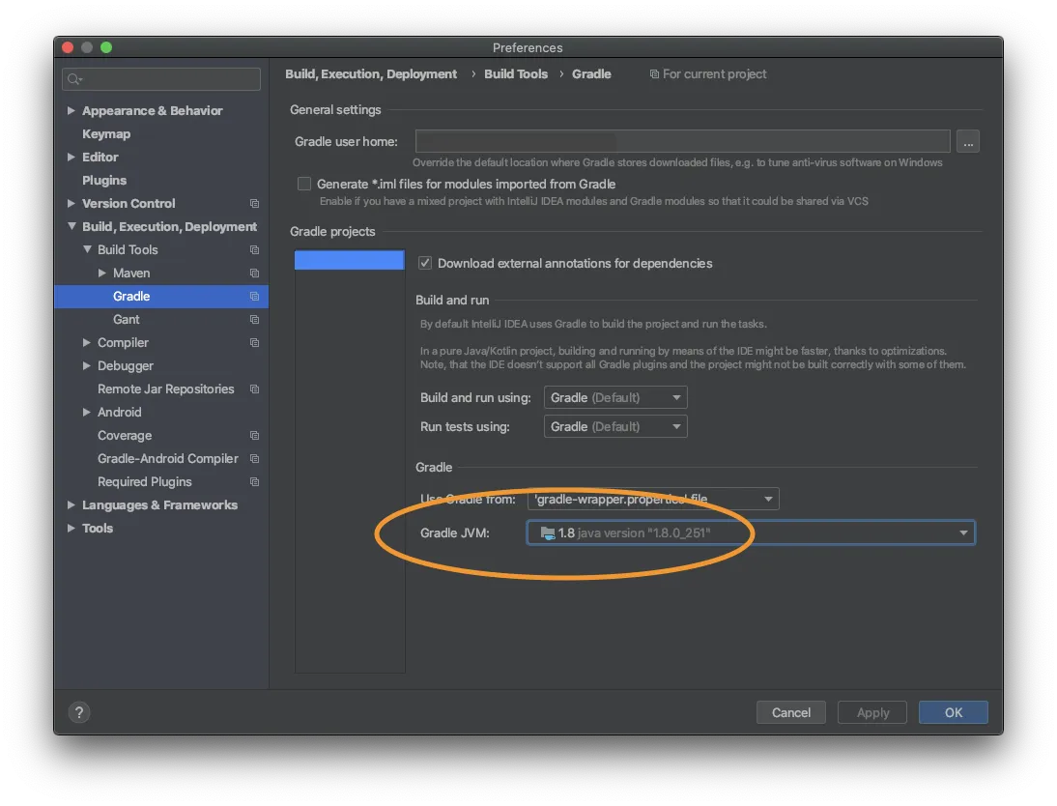Open the Build and run using dropdown
This screenshot has height=806, width=1057.
click(x=615, y=397)
